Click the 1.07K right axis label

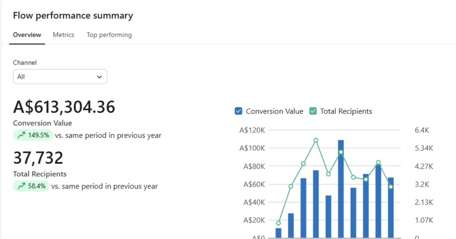[x=424, y=220]
